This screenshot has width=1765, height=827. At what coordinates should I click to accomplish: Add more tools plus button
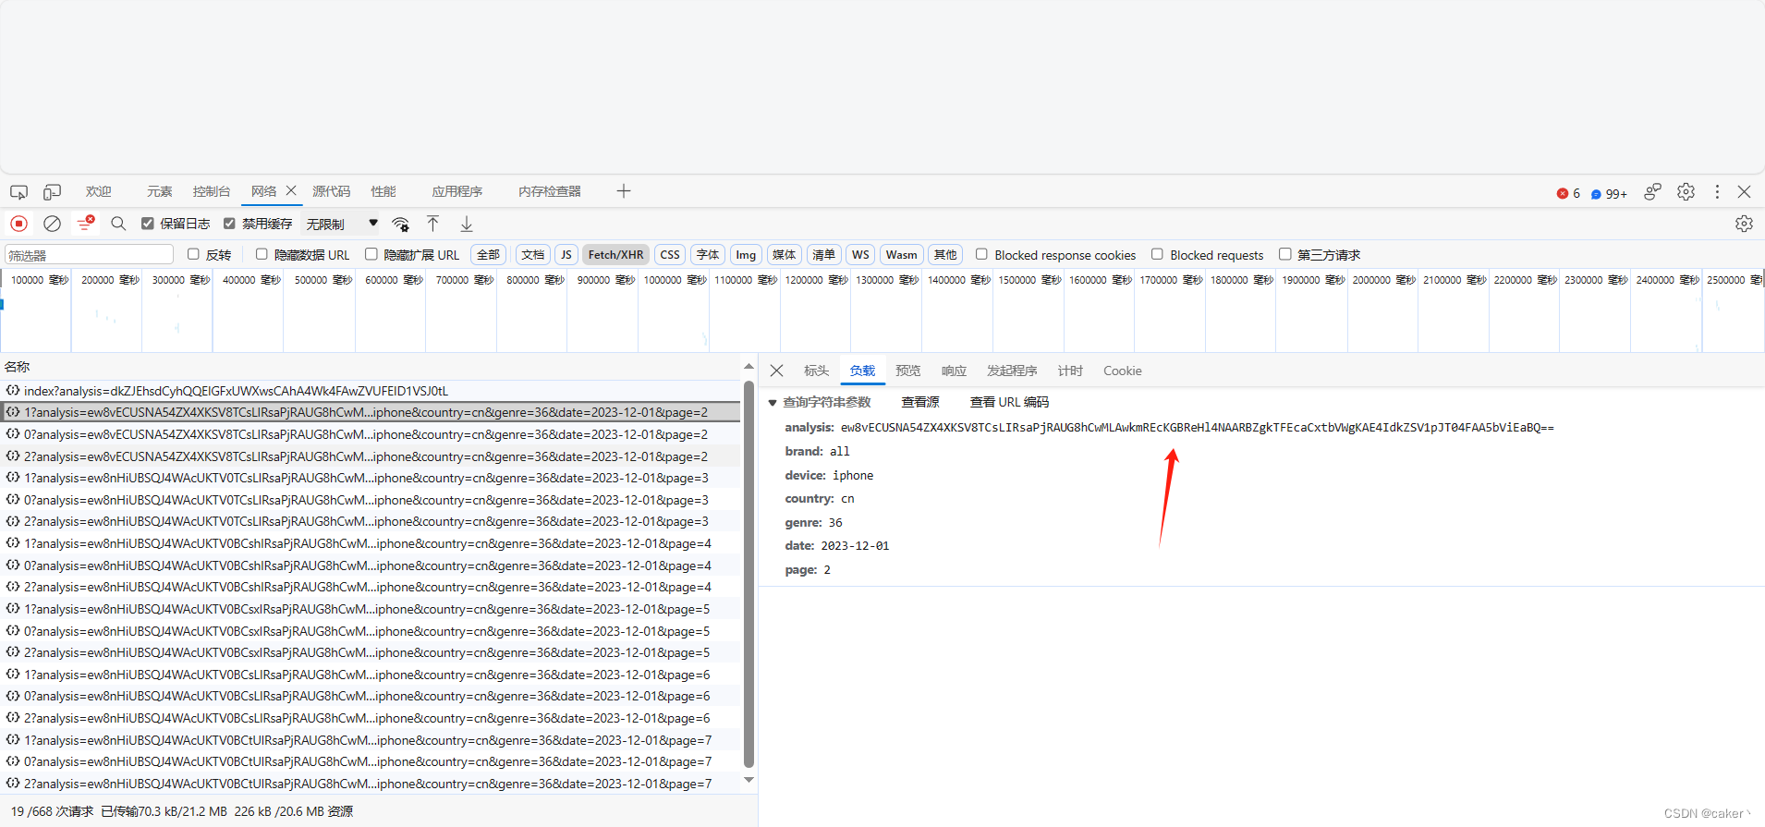tap(624, 191)
